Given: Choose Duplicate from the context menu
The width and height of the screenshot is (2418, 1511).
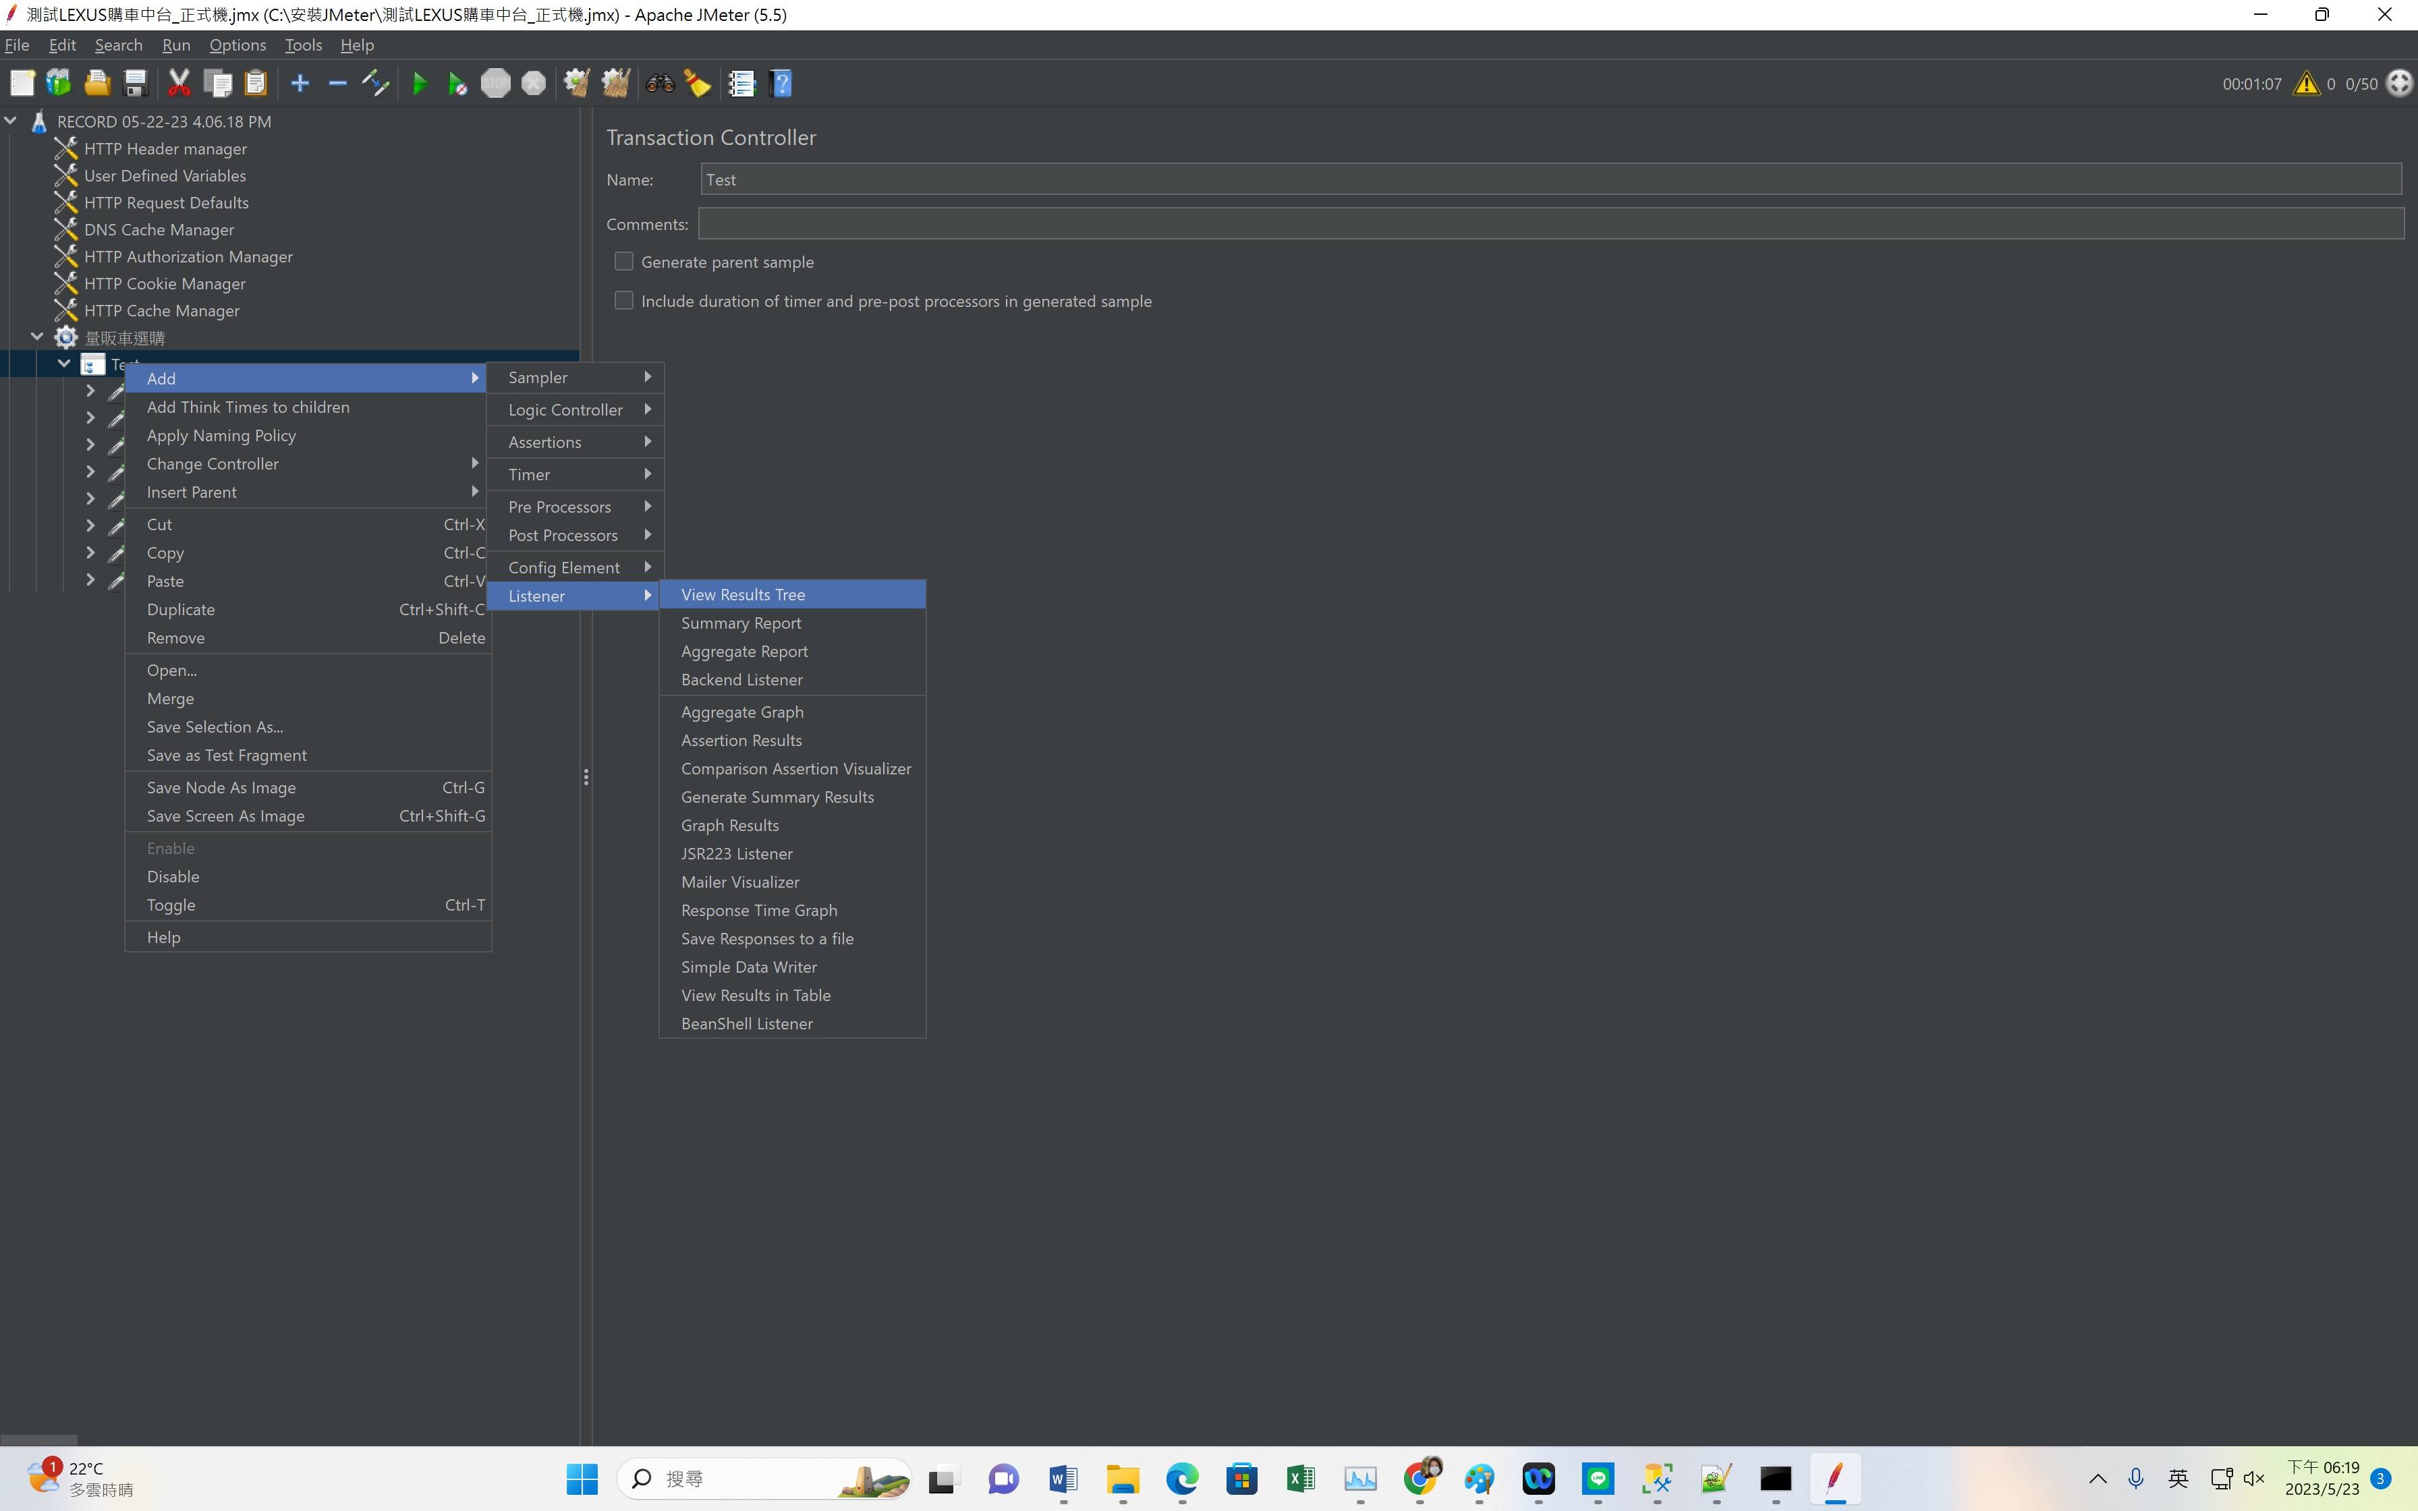Looking at the screenshot, I should [x=308, y=610].
